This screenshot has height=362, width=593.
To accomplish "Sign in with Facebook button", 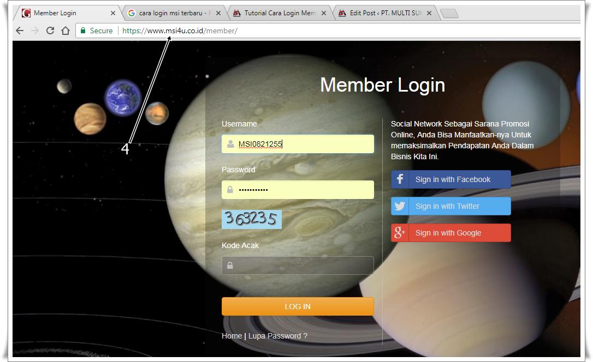I will 451,179.
